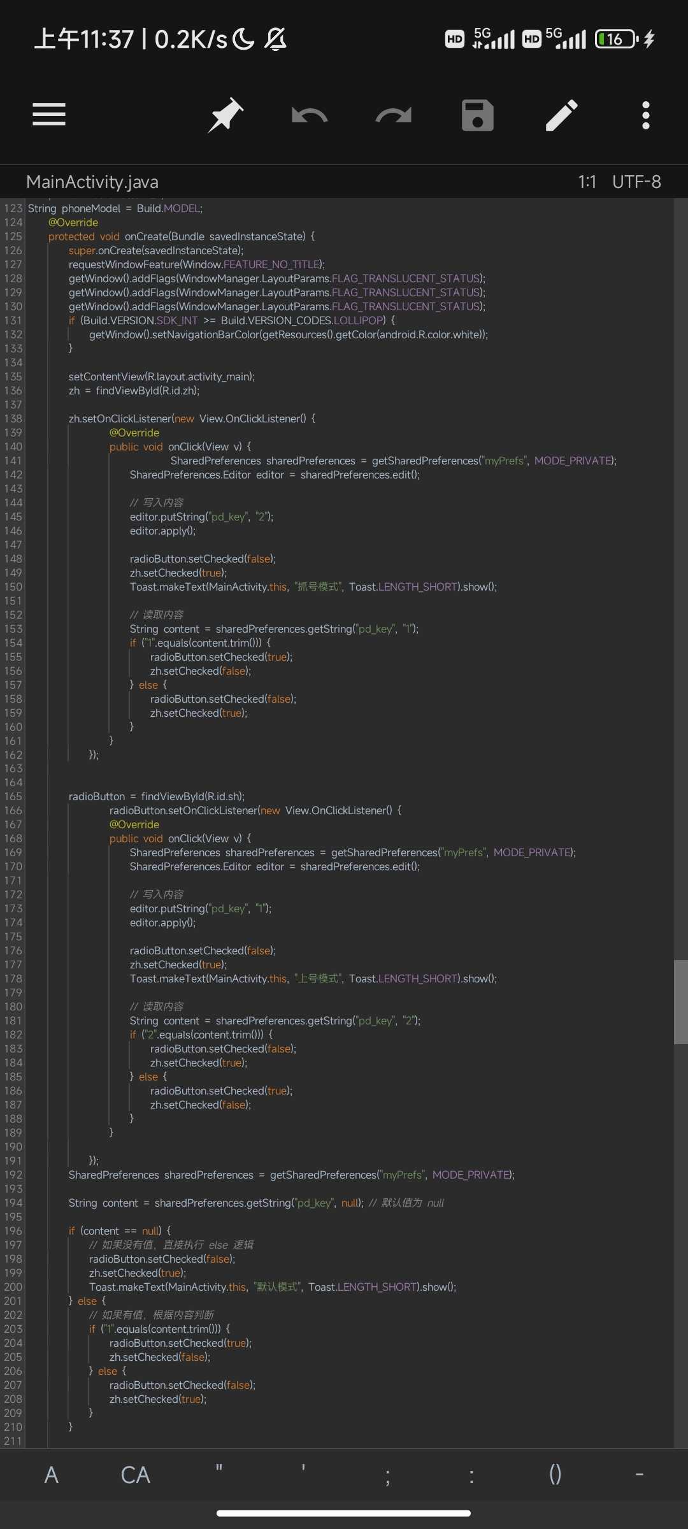Open the hamburger navigation menu

49,115
